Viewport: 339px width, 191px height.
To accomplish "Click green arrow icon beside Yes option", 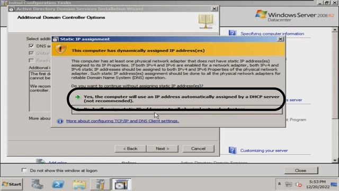I will pyautogui.click(x=77, y=97).
